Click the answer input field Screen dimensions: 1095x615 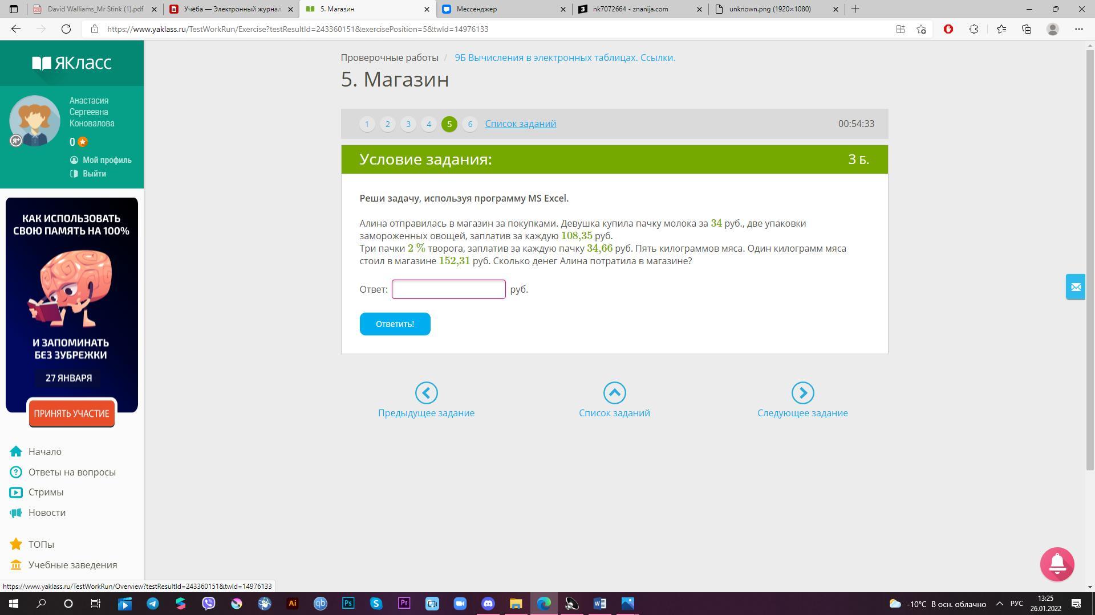(x=448, y=289)
